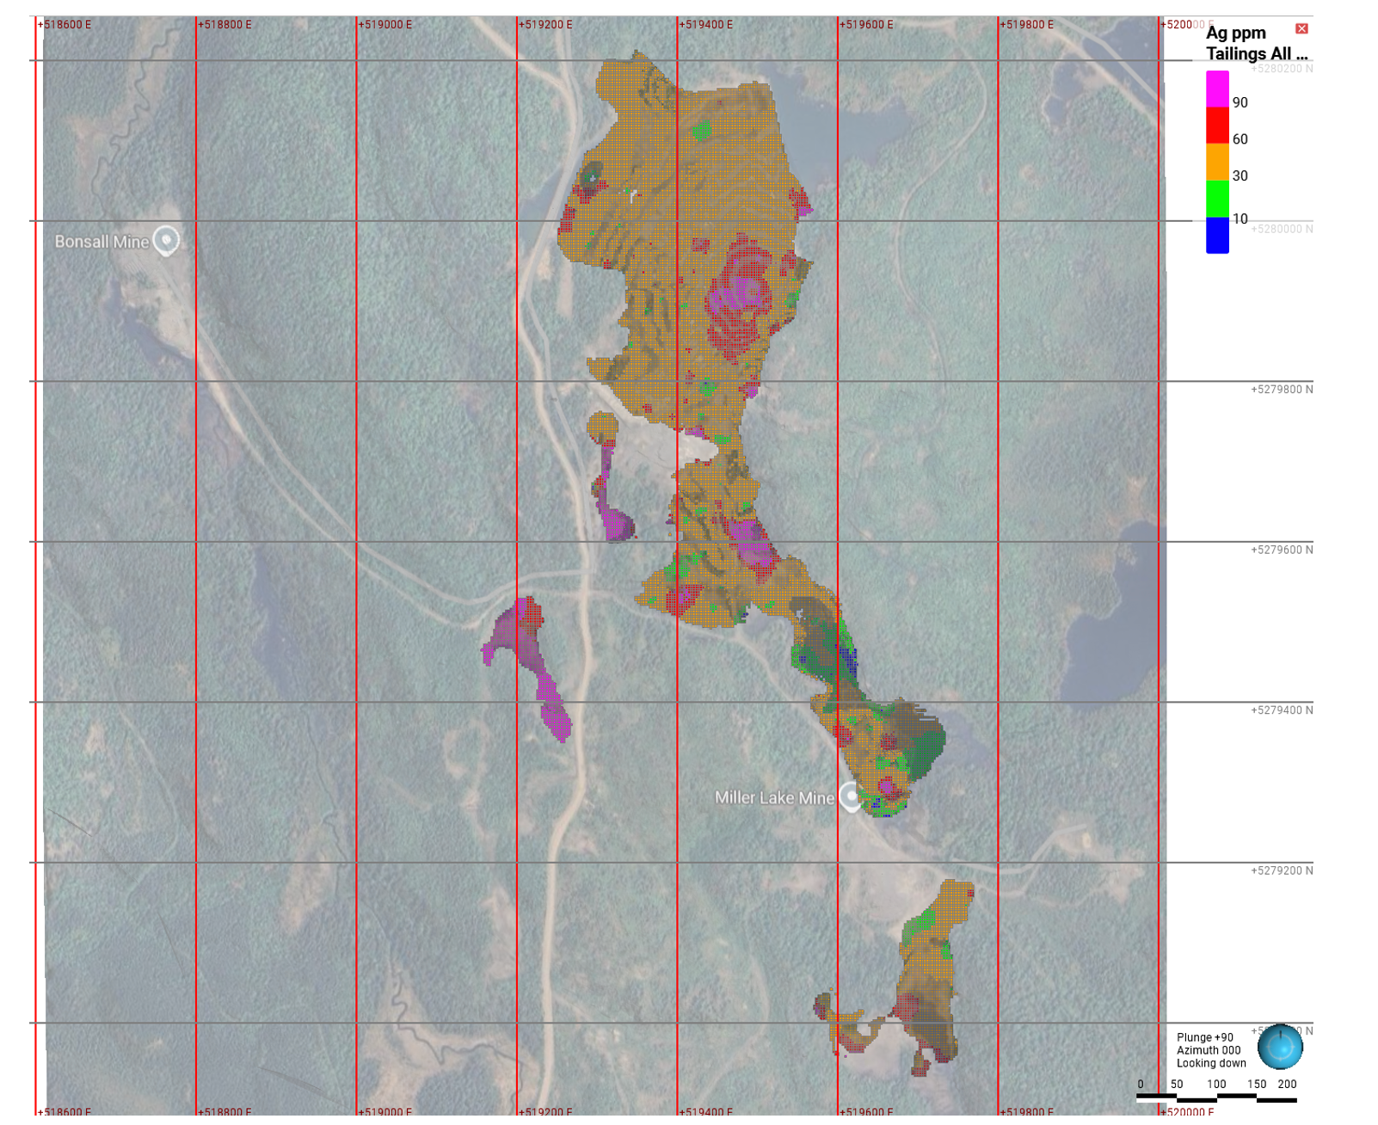Click the 'Miller Lake Mine' map label

774,798
